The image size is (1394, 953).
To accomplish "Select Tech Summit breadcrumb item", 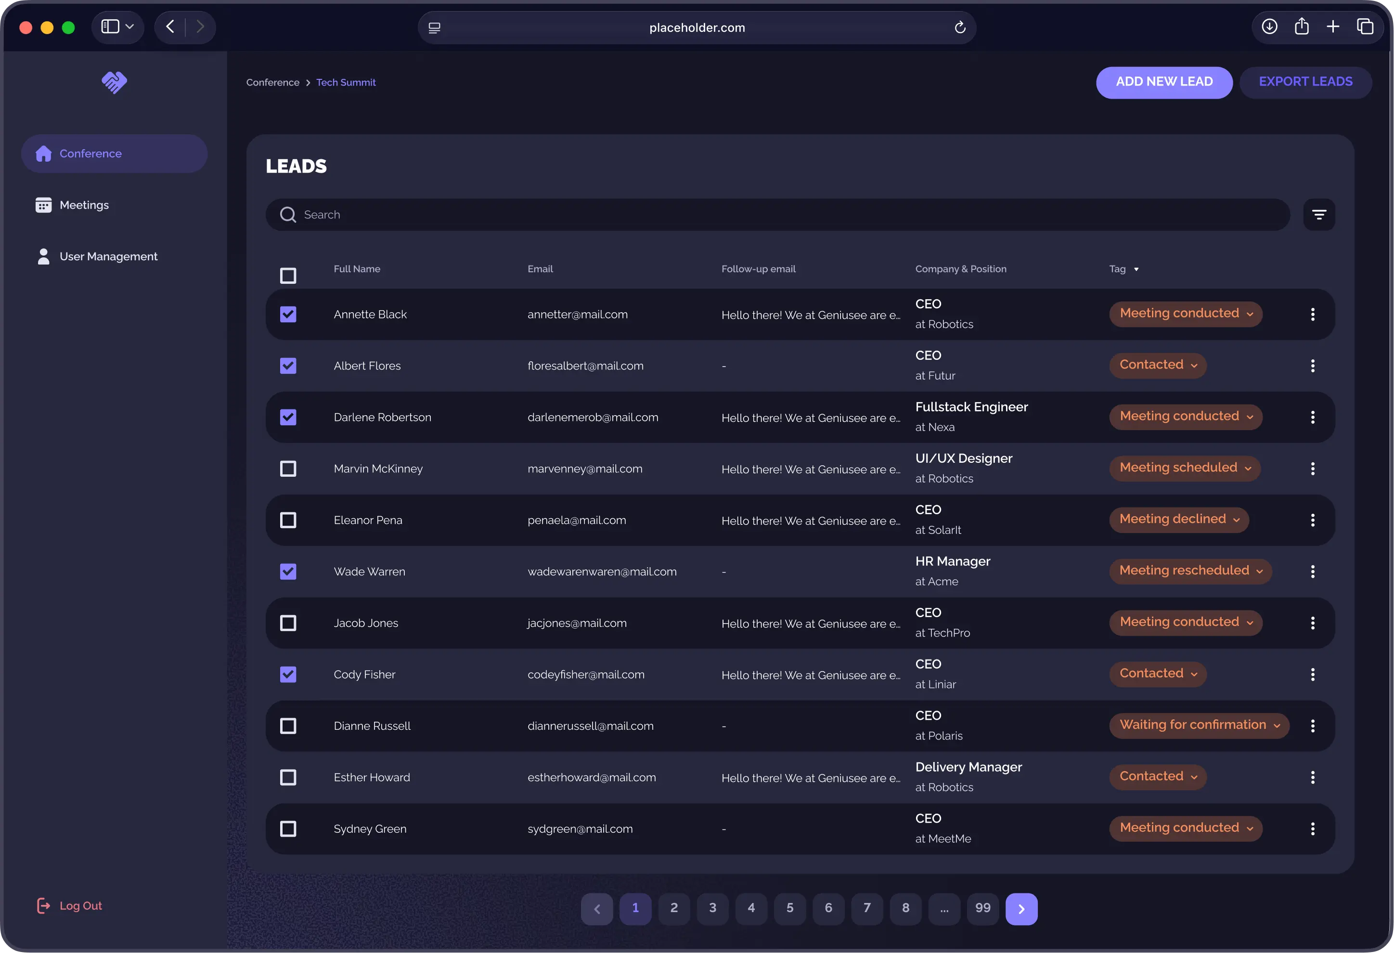I will click(346, 82).
